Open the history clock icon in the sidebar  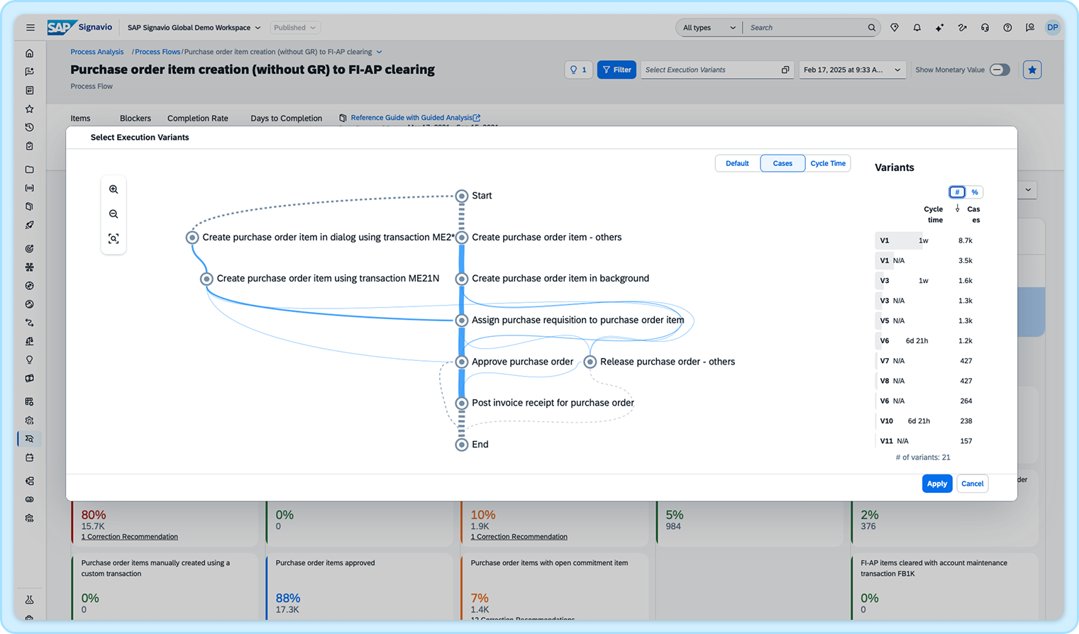(x=30, y=128)
